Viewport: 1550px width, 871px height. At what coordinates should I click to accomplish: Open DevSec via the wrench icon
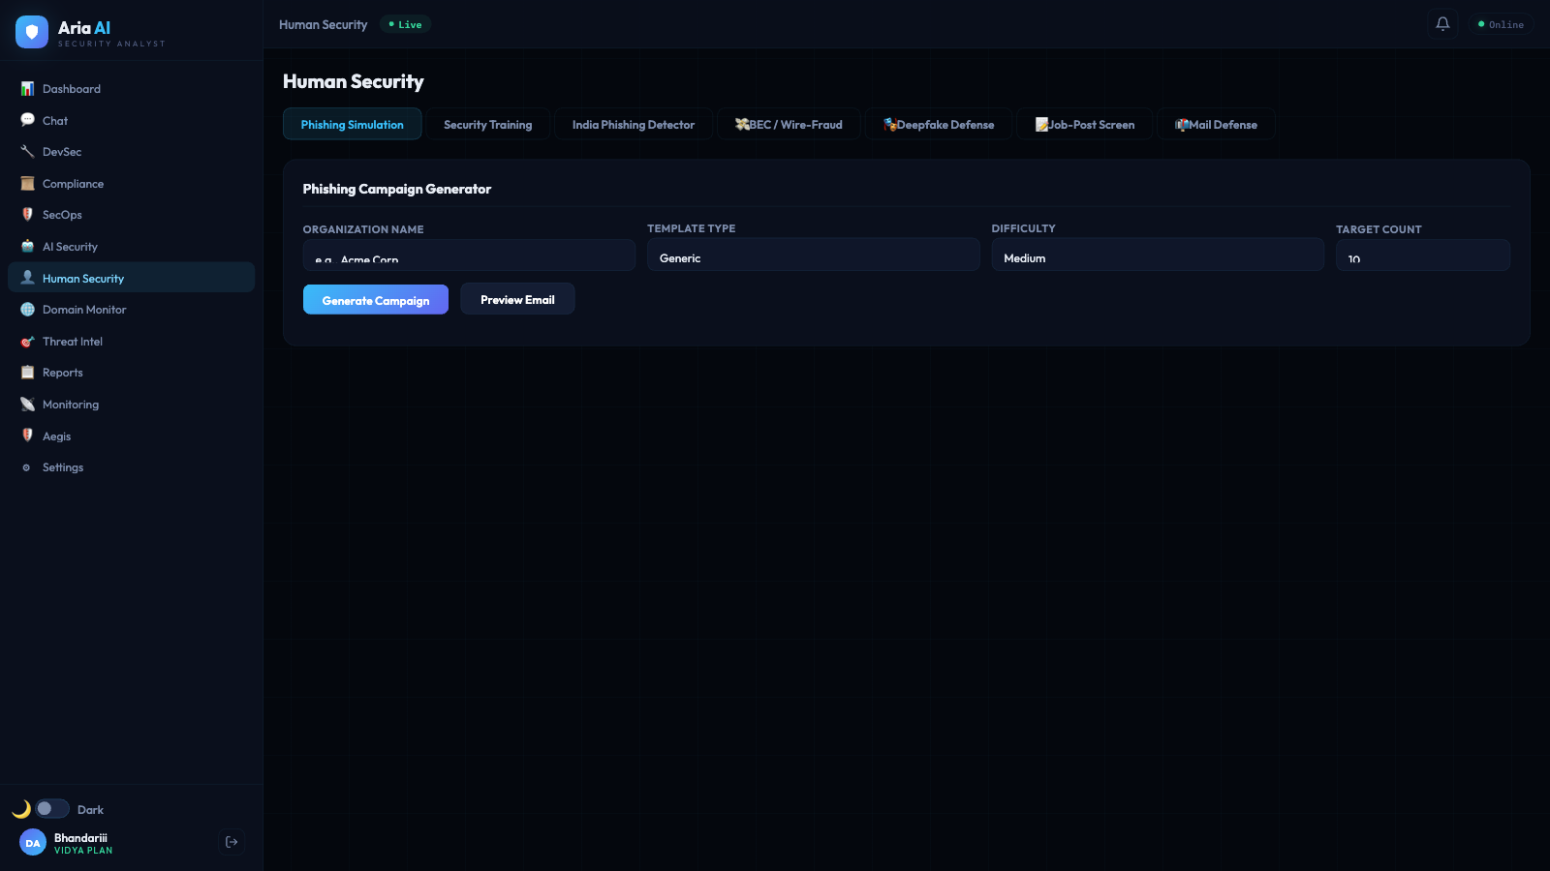coord(27,152)
